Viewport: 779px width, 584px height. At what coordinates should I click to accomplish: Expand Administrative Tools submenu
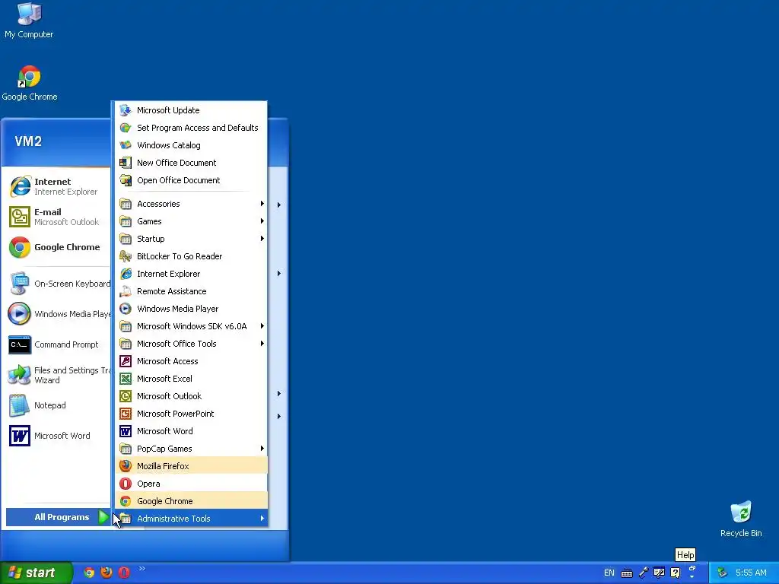191,519
